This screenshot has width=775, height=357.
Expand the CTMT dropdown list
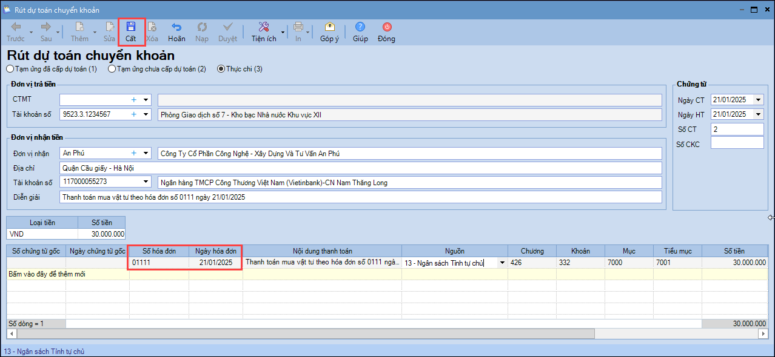tap(146, 99)
